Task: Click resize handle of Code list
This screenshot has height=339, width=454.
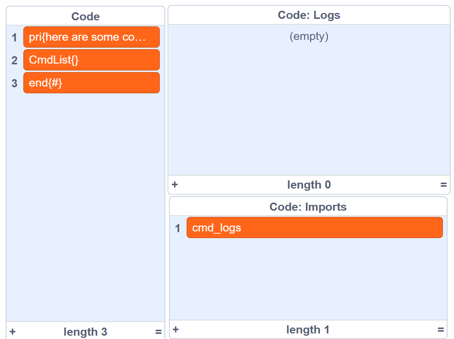Action: (158, 332)
